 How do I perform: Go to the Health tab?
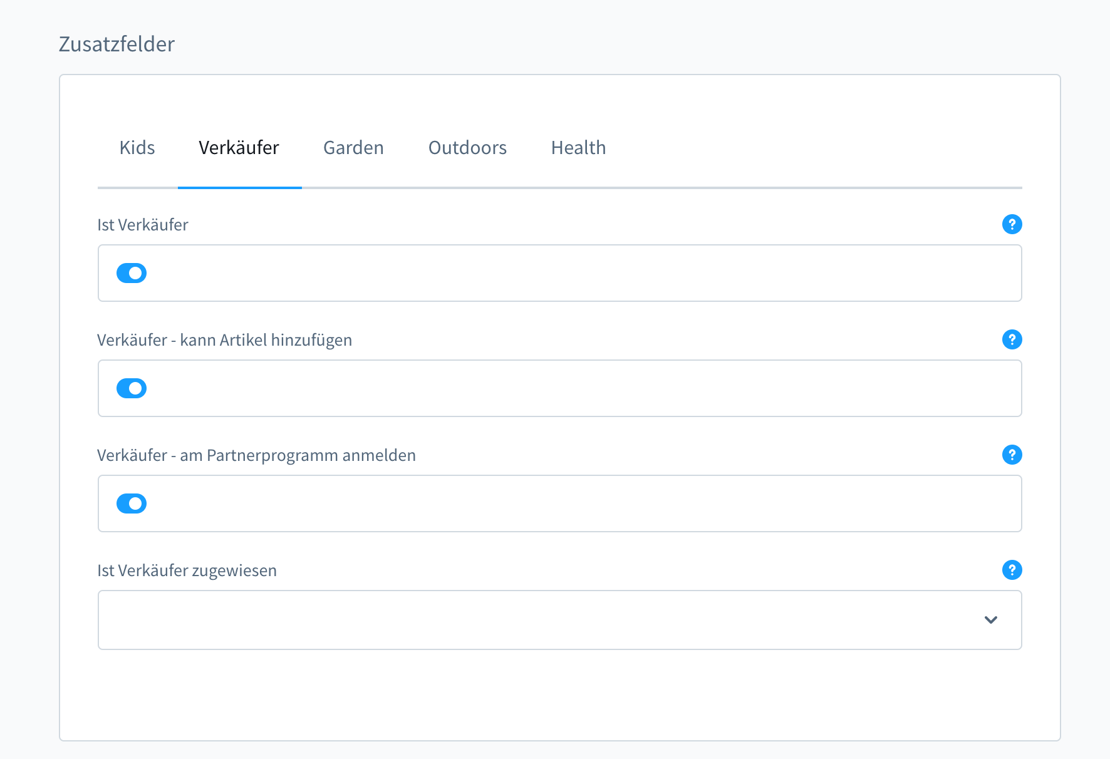point(578,148)
